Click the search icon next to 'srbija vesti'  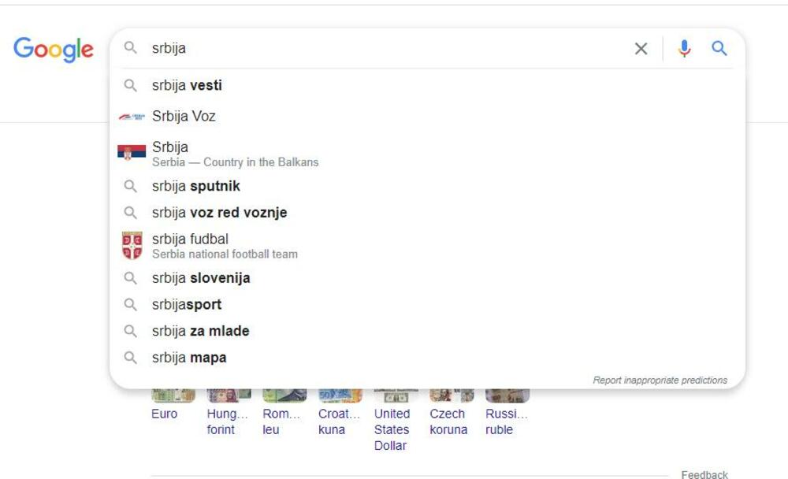[x=132, y=85]
